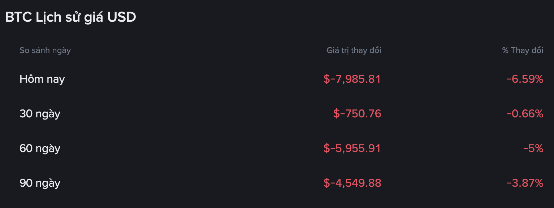
Task: Click the word 'USD' in the title
Action: coord(121,17)
